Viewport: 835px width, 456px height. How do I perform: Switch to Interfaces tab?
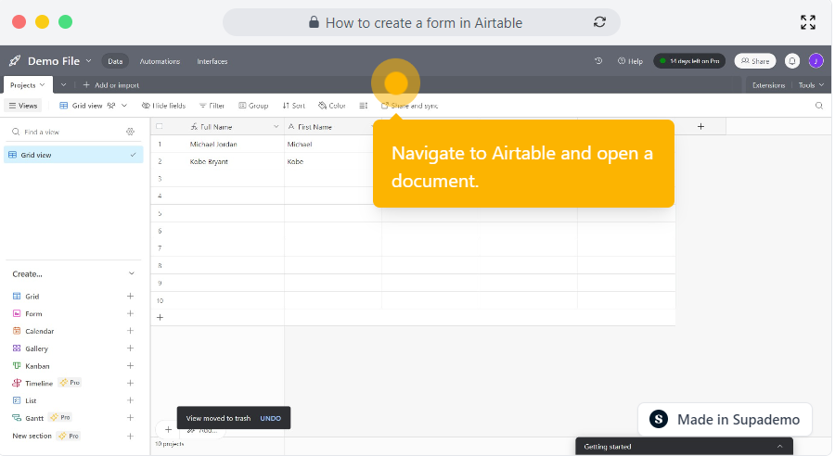pyautogui.click(x=212, y=61)
